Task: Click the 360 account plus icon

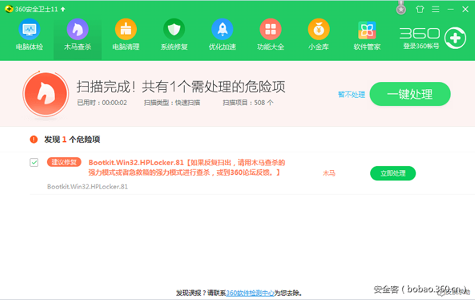Action: click(455, 37)
